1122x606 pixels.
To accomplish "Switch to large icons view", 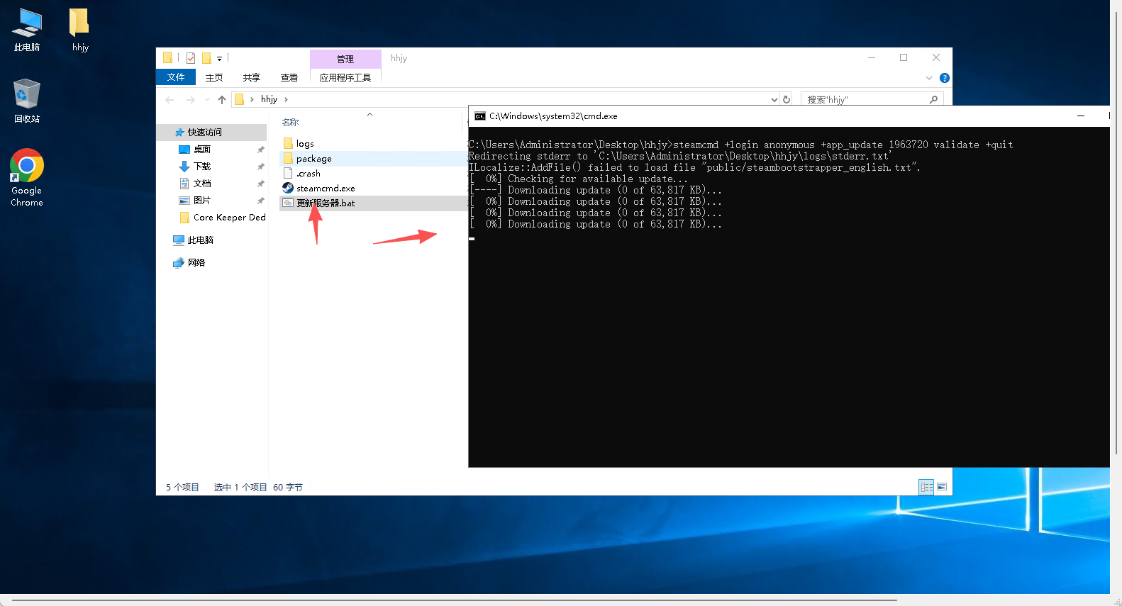I will 942,487.
